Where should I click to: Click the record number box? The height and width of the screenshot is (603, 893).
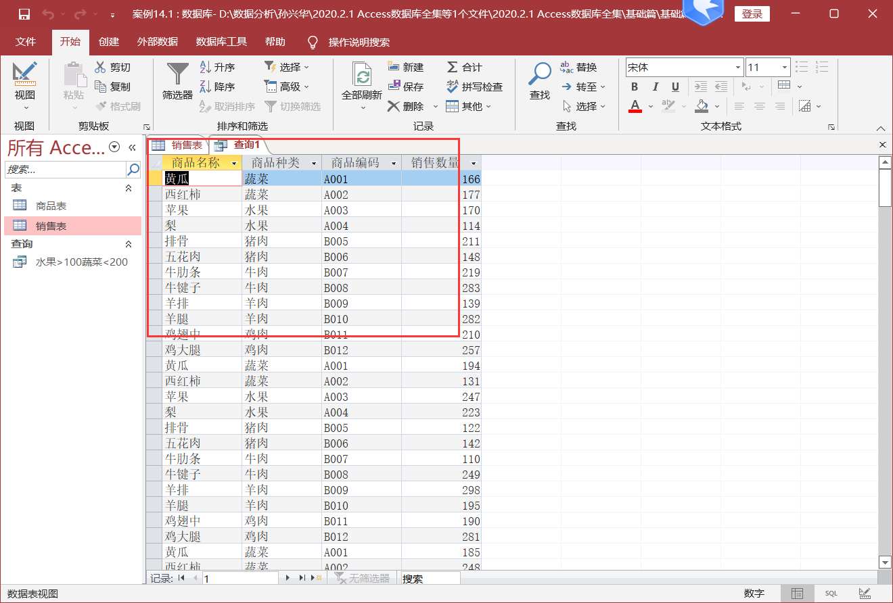(240, 579)
